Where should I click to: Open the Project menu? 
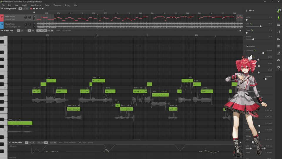click(48, 5)
